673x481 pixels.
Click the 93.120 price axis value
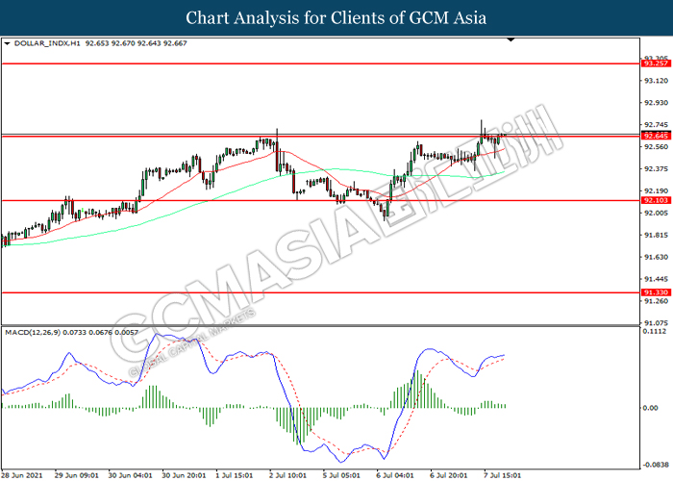point(656,81)
